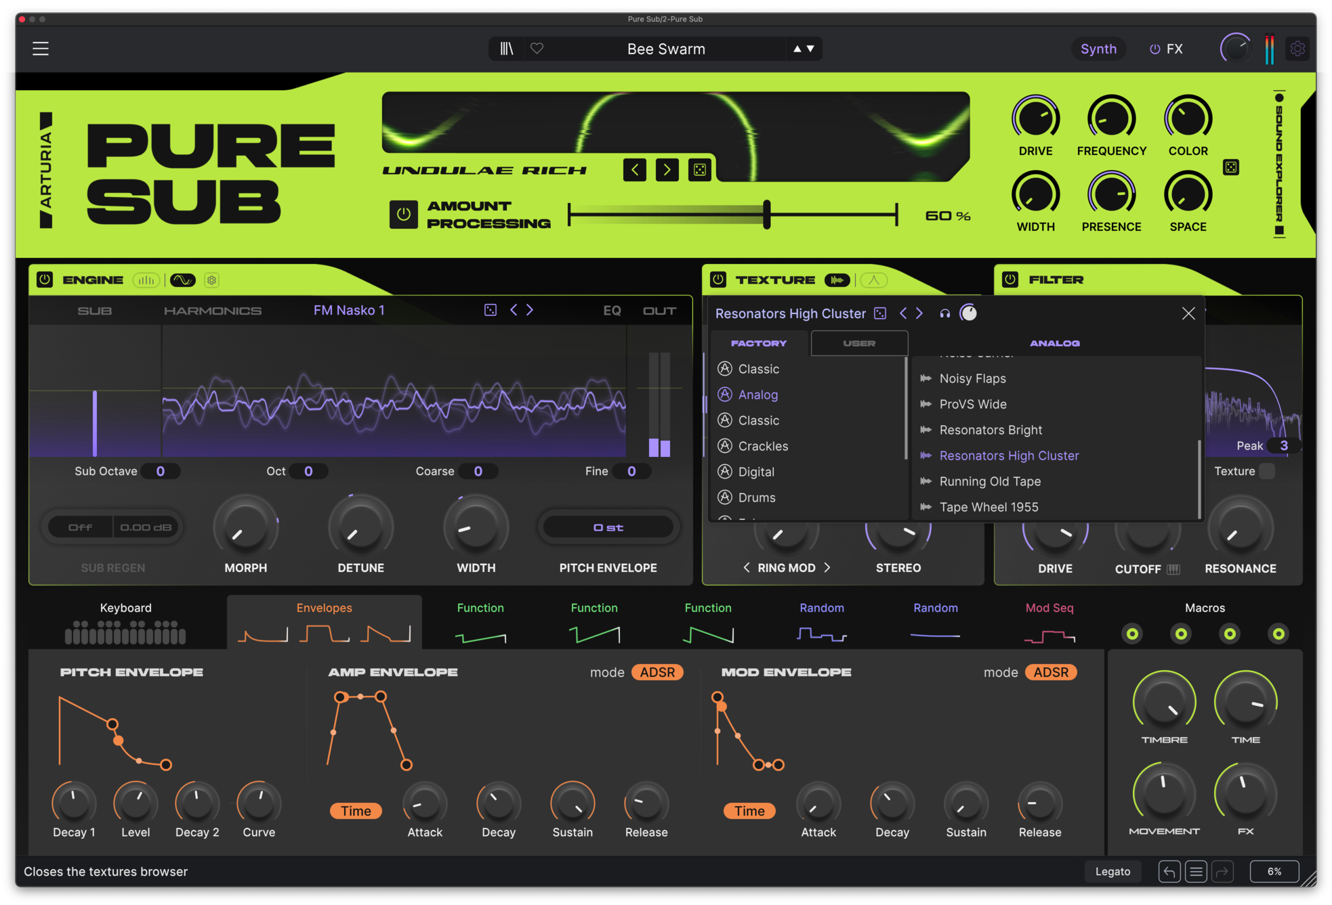Toggle Amp Envelope Time button

click(x=356, y=811)
